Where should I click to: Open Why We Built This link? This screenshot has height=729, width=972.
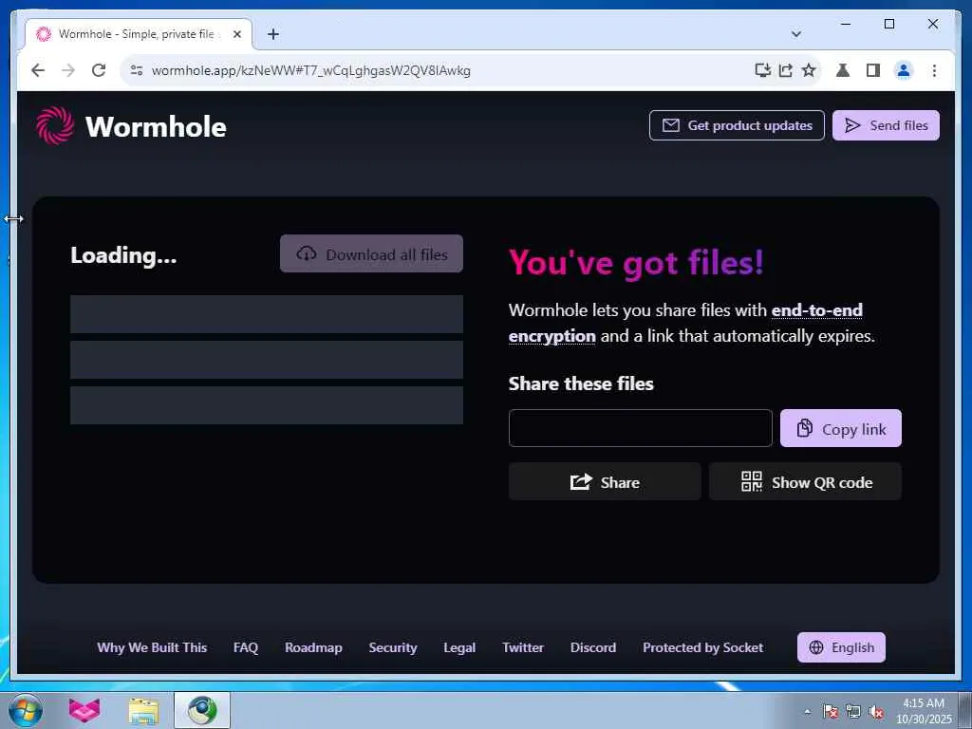click(152, 647)
